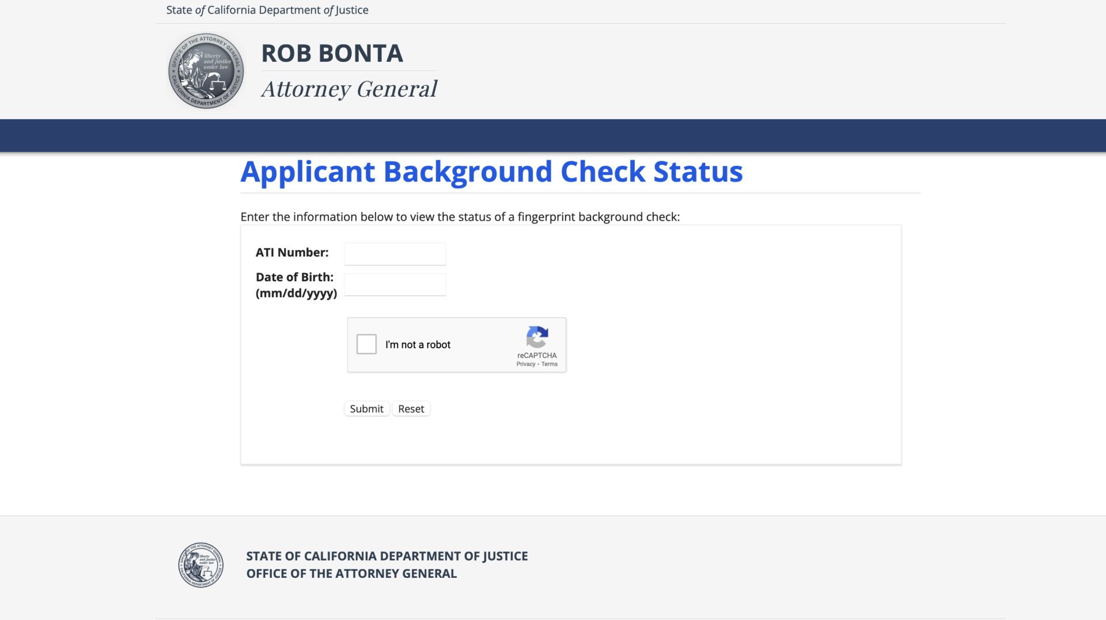Check the 'I'm not a robot' checkbox
The image size is (1106, 620).
pyautogui.click(x=366, y=344)
